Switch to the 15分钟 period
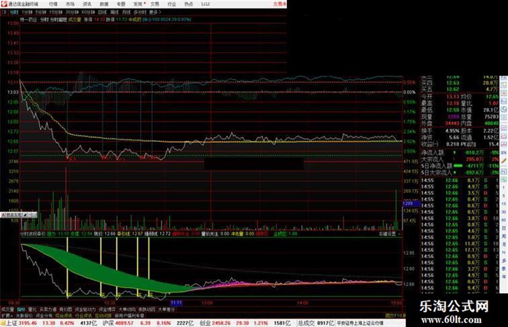 (x=56, y=12)
